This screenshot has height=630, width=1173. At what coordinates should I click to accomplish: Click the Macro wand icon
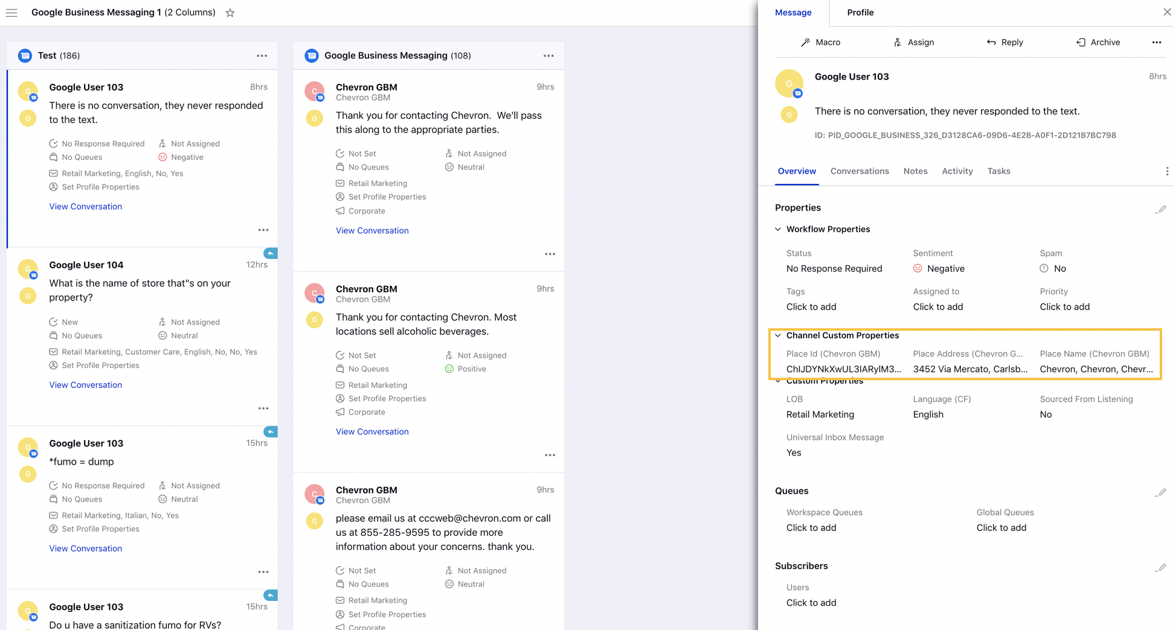[x=805, y=42]
